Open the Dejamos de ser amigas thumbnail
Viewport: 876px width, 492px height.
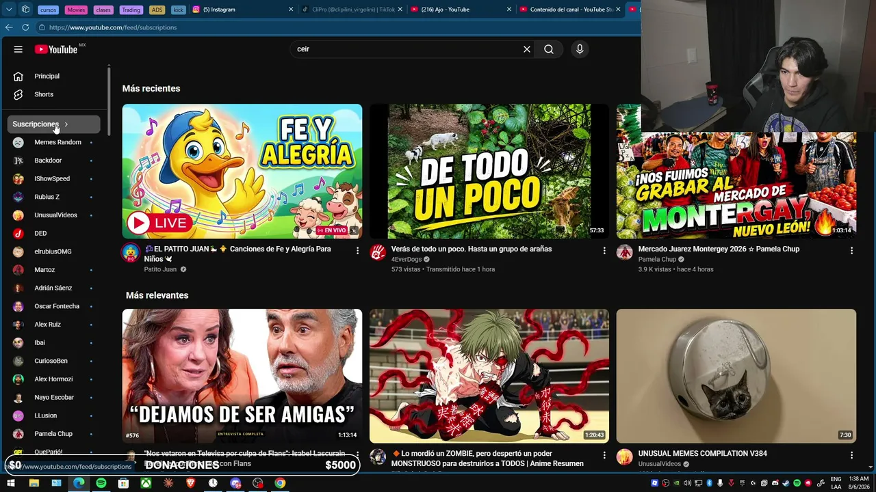point(242,376)
